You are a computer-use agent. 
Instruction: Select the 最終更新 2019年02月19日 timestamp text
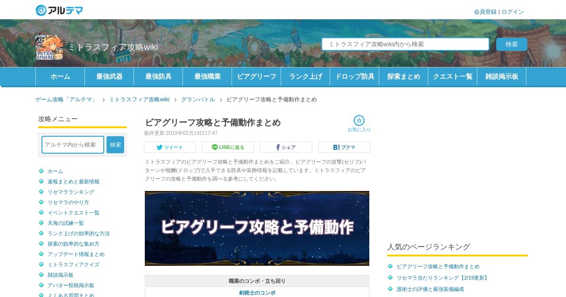tap(181, 133)
